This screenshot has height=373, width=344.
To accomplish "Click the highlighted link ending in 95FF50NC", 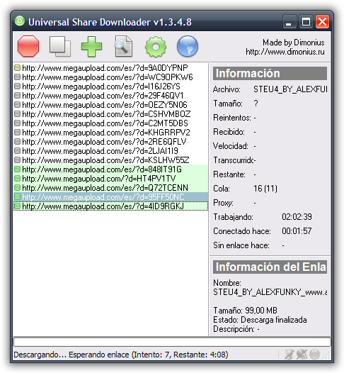I will 110,196.
